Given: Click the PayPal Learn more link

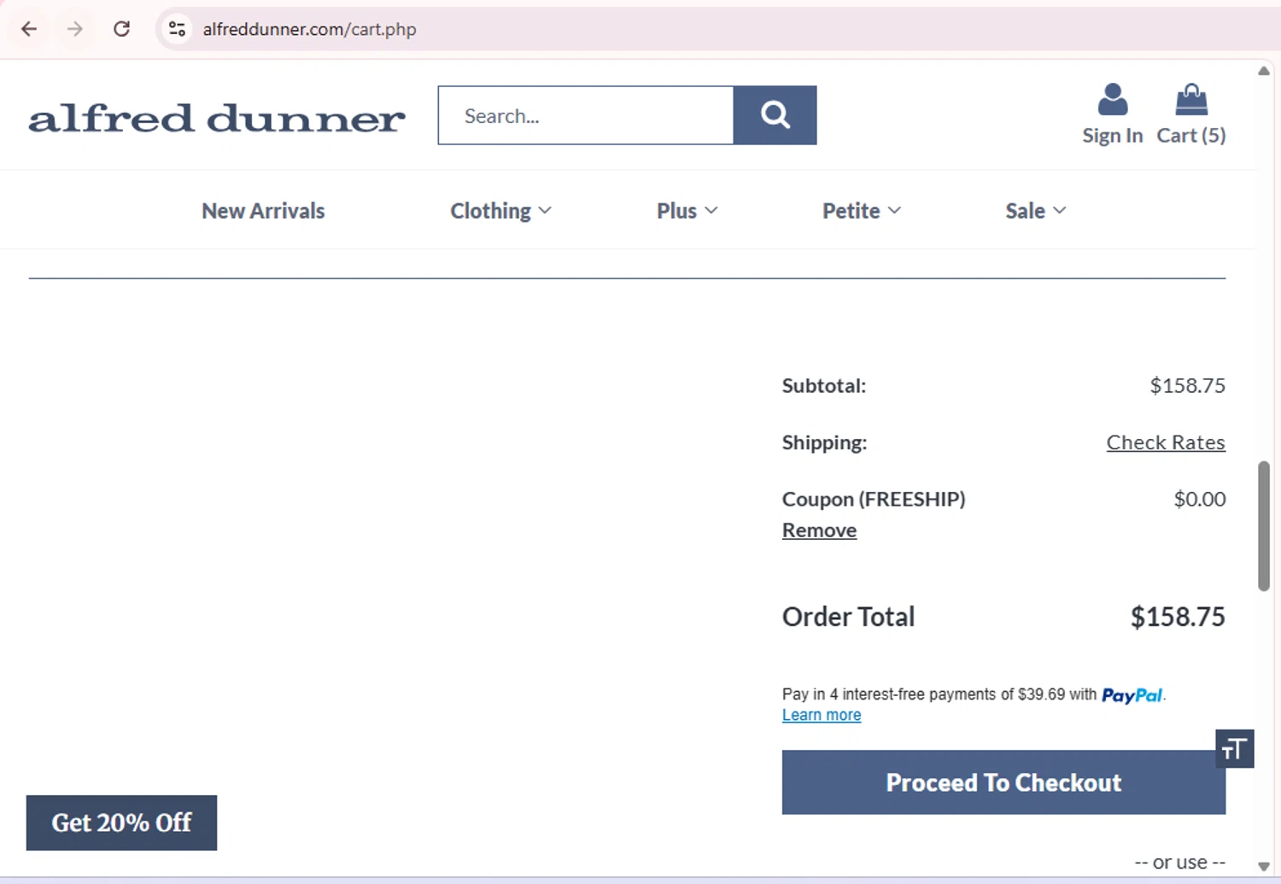Looking at the screenshot, I should pos(822,715).
